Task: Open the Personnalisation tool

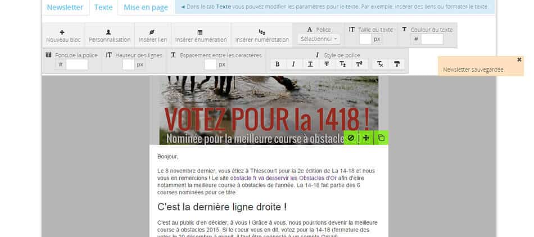Action: point(110,36)
